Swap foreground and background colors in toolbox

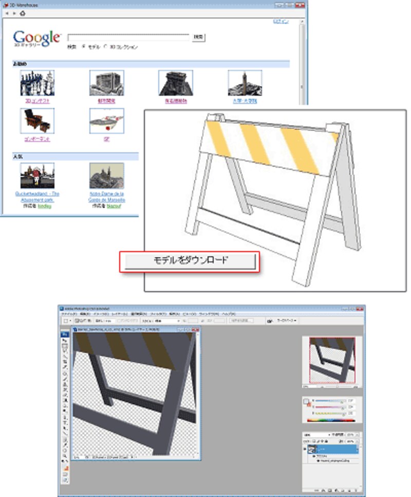click(67, 461)
